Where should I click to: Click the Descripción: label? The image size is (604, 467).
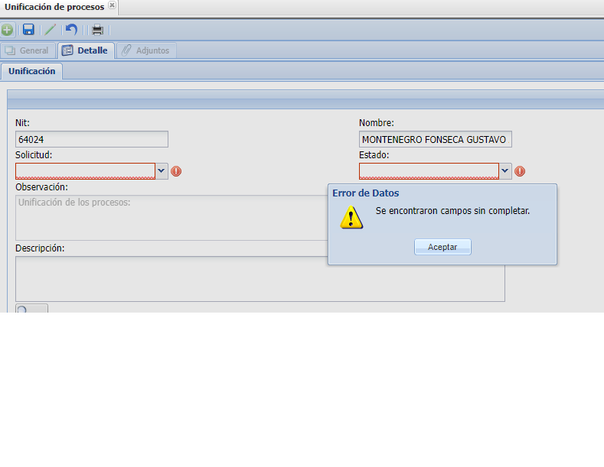(x=40, y=248)
